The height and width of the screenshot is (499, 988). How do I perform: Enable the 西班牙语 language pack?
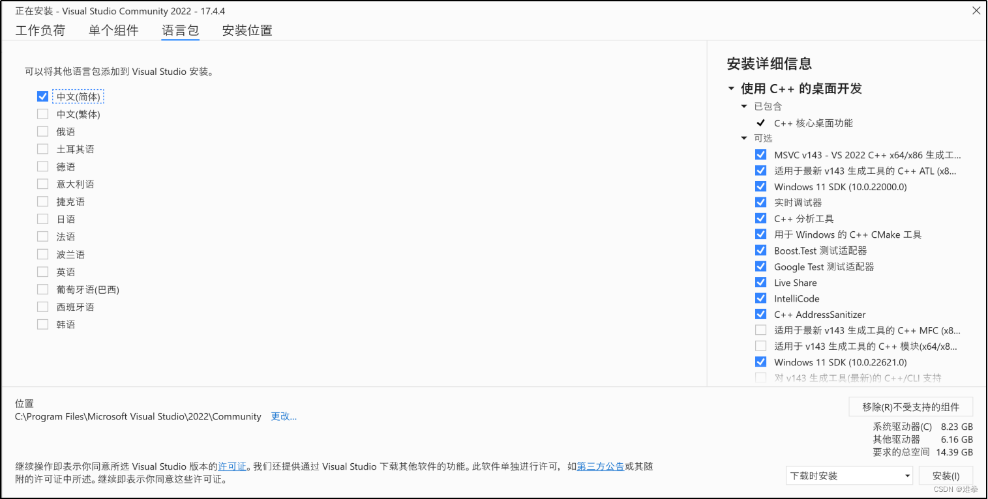click(x=43, y=307)
